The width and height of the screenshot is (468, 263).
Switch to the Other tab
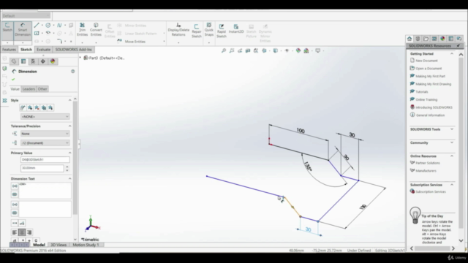(x=42, y=89)
